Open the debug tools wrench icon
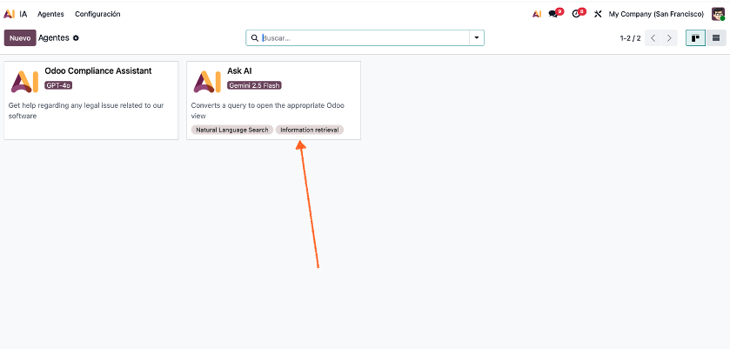730x349 pixels. coord(599,14)
